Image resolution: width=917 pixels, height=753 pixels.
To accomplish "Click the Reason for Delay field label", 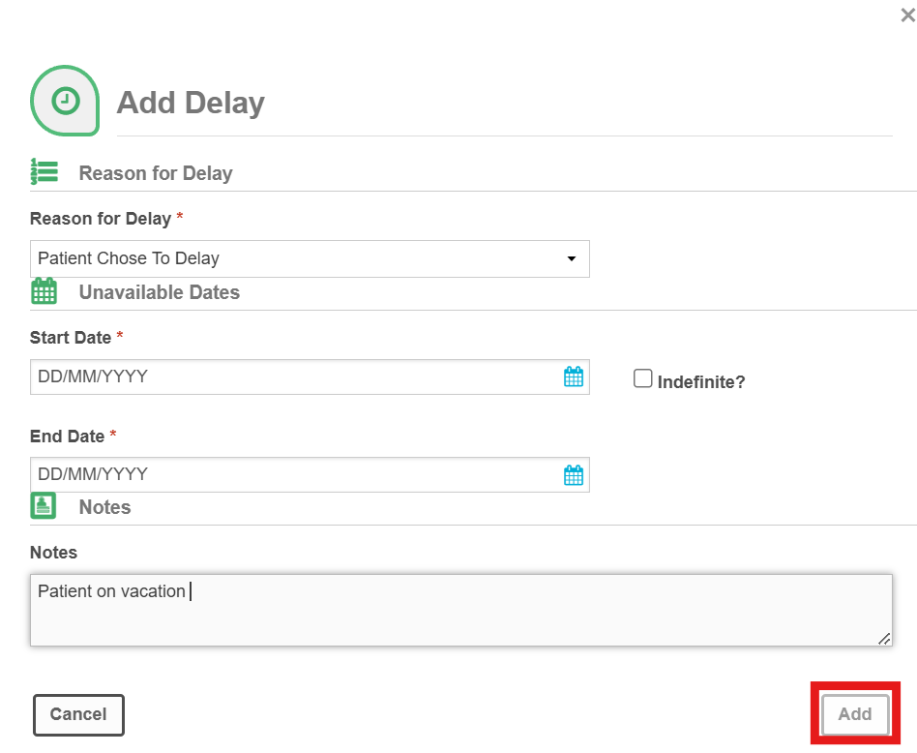I will pos(101,219).
